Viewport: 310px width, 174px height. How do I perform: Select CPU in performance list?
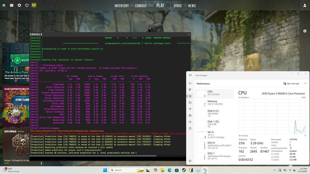tap(215, 94)
